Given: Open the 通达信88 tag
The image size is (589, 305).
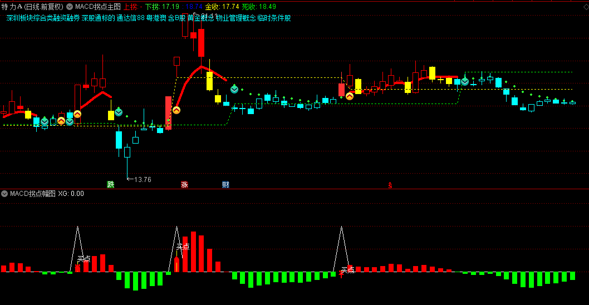Looking at the screenshot, I should (131, 18).
